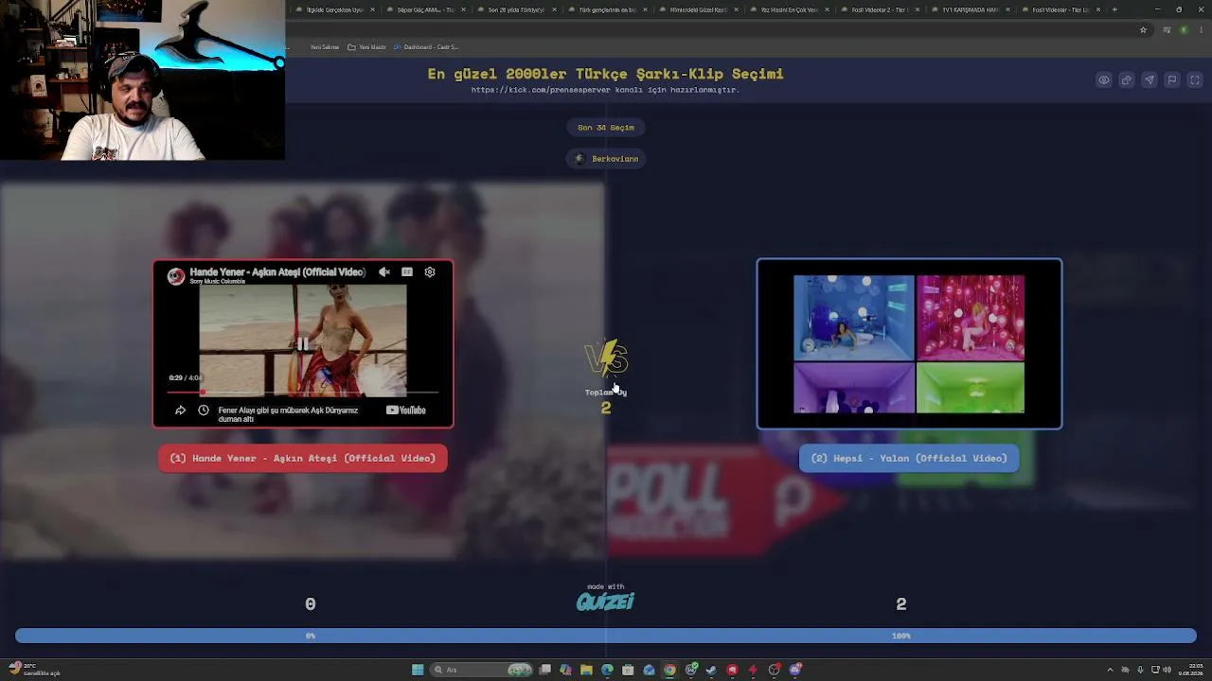Pause the Aşkın Ateşi video
The image size is (1212, 681).
click(303, 344)
